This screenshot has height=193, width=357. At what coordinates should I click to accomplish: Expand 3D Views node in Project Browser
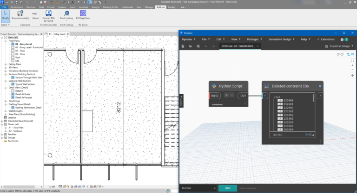6,68
